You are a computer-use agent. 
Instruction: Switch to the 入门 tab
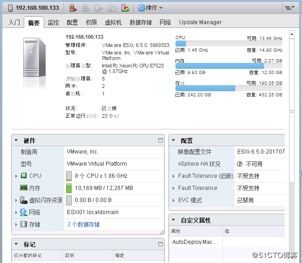tap(14, 22)
